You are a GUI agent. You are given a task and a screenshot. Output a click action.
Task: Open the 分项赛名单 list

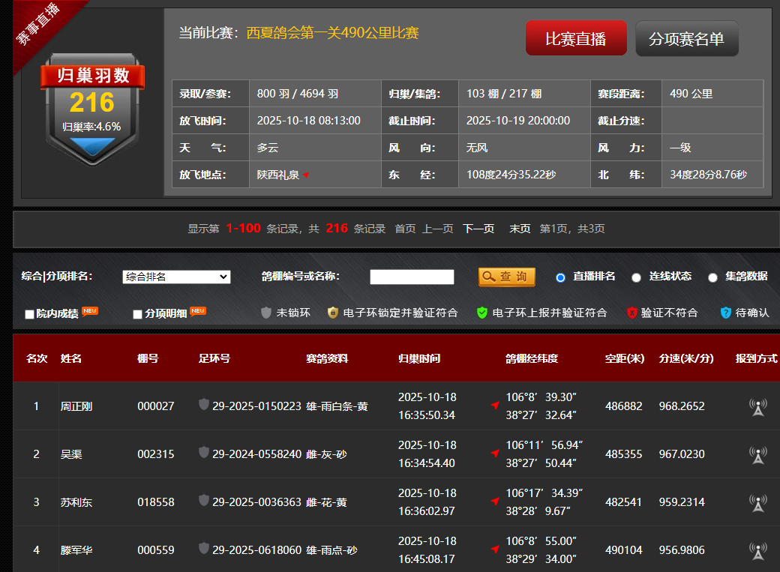tap(686, 39)
